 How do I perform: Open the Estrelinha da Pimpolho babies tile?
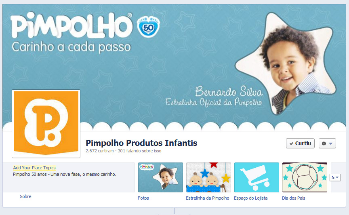(x=208, y=177)
